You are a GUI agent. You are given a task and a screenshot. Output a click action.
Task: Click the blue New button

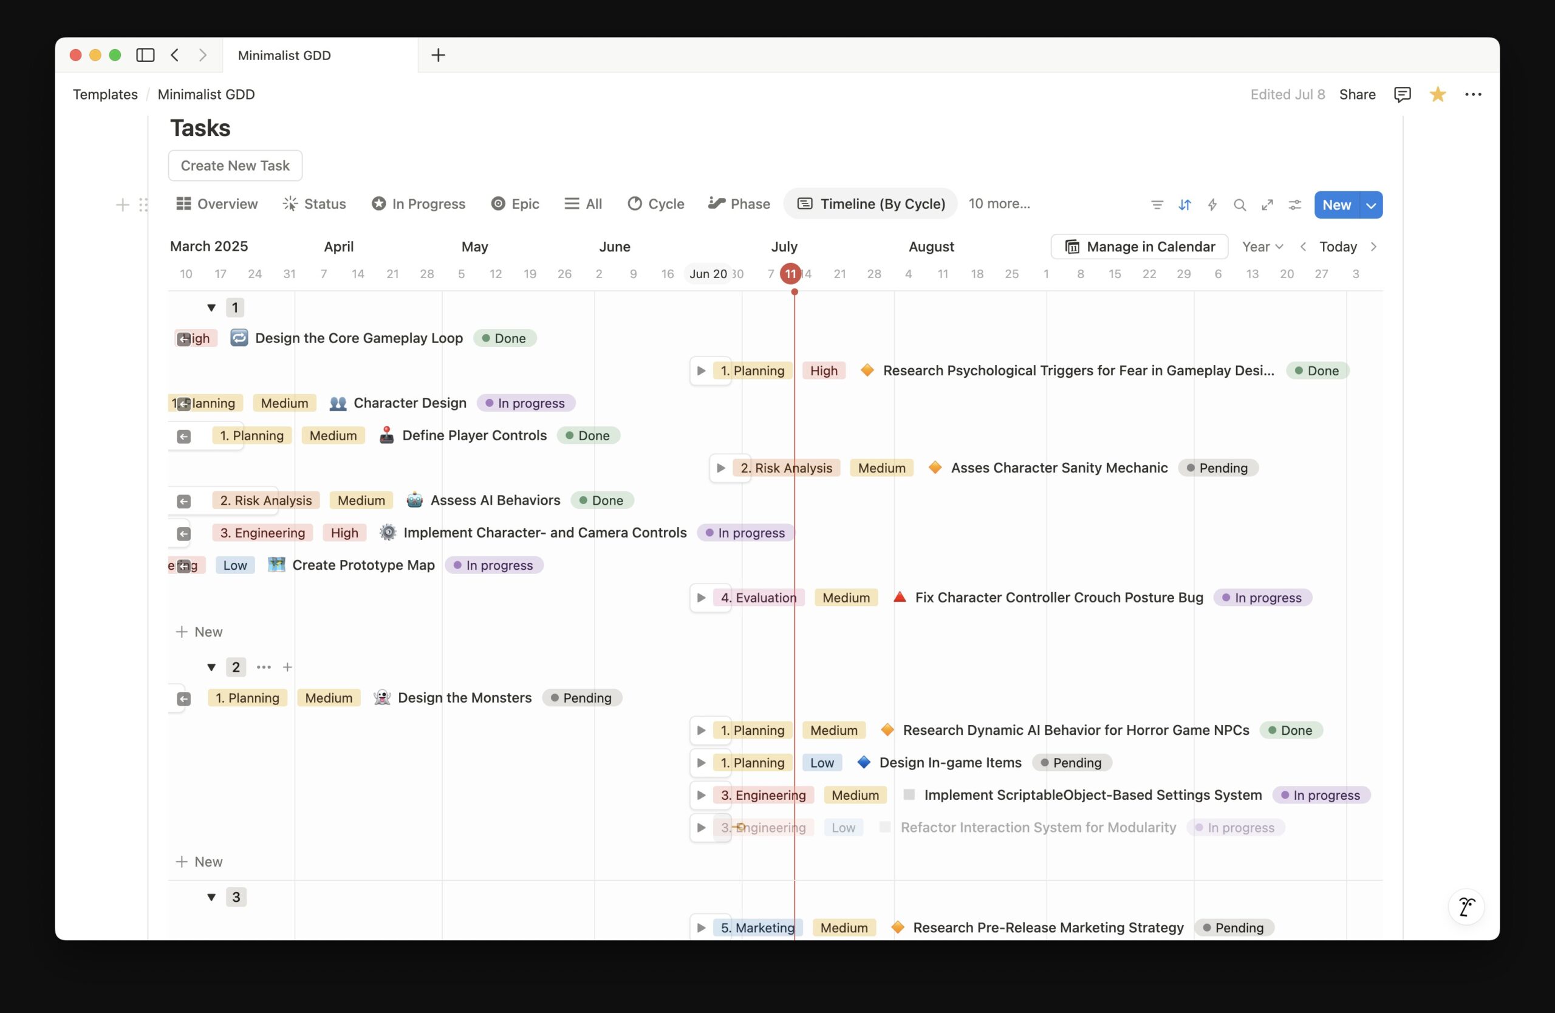coord(1337,205)
